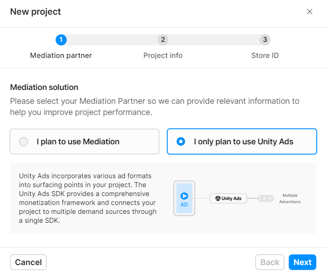
Task: Click the 'Multiple Advertisers' caption
Action: 290,198
